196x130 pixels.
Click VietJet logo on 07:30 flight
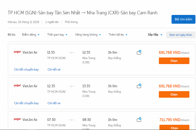tap(17, 119)
